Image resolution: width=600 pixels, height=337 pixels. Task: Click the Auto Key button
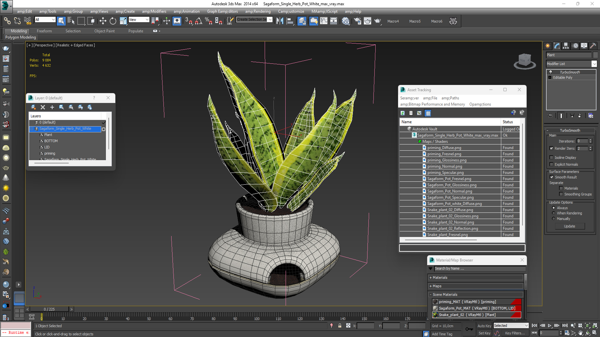(484, 326)
